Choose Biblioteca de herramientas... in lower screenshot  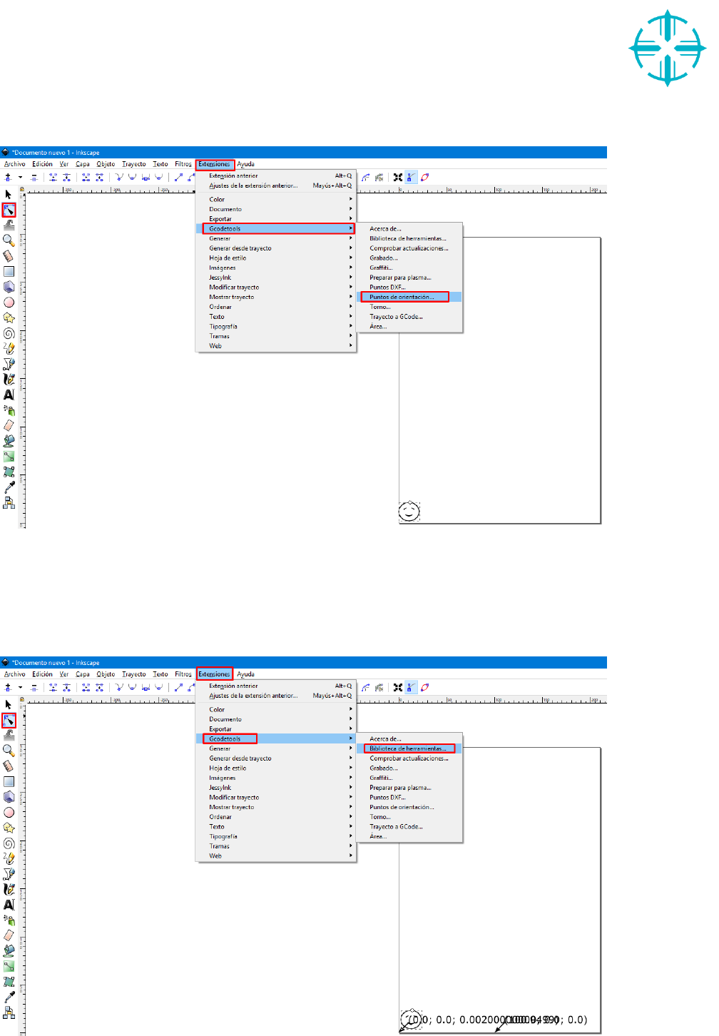point(409,748)
